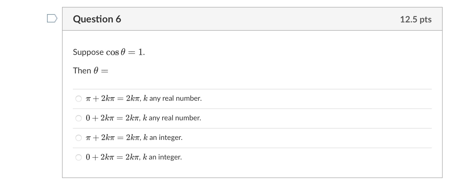
Task: Click the '12.5 pts' points label
Action: [416, 19]
